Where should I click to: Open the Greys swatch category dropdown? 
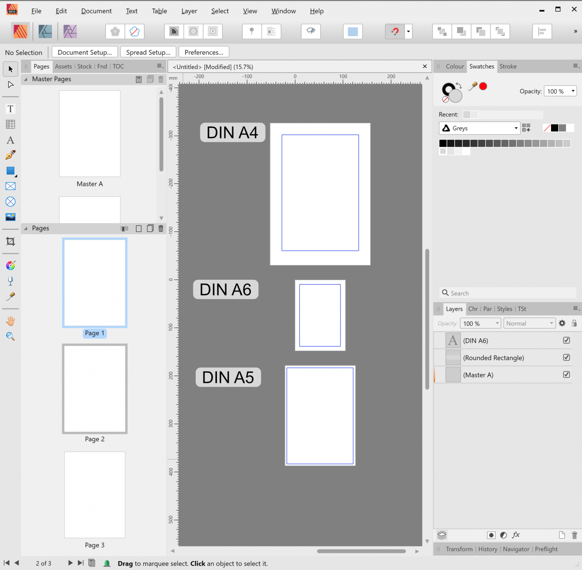pyautogui.click(x=516, y=128)
